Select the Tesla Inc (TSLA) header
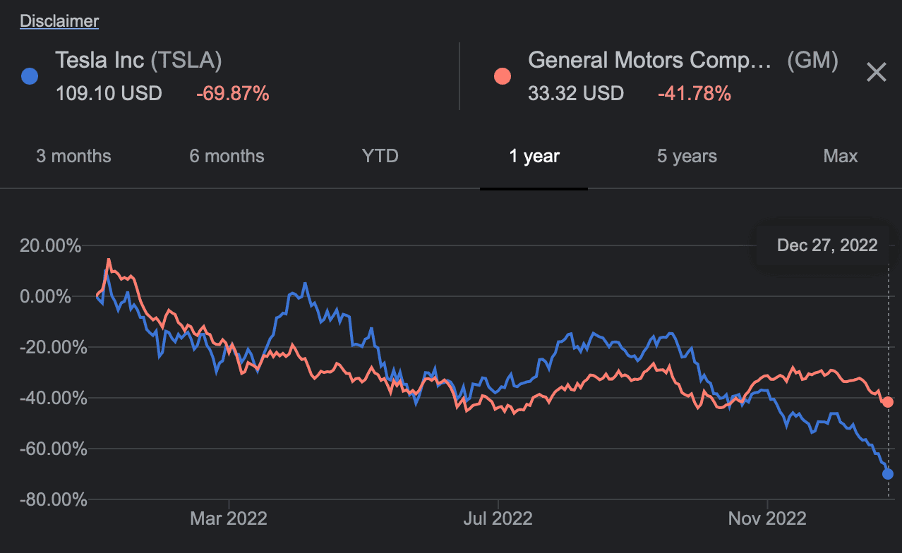902x553 pixels. coord(138,60)
